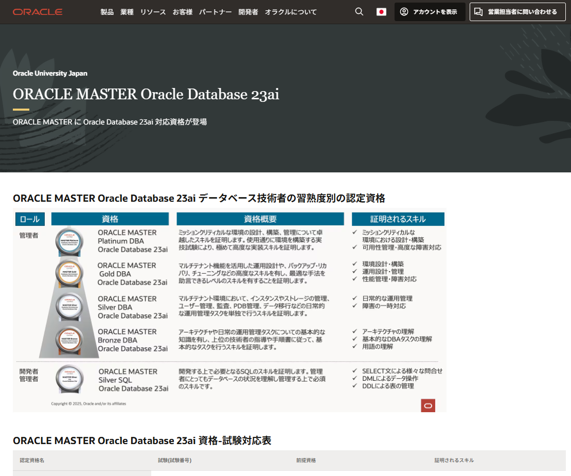Open the リソース menu
The height and width of the screenshot is (476, 571).
tap(153, 12)
